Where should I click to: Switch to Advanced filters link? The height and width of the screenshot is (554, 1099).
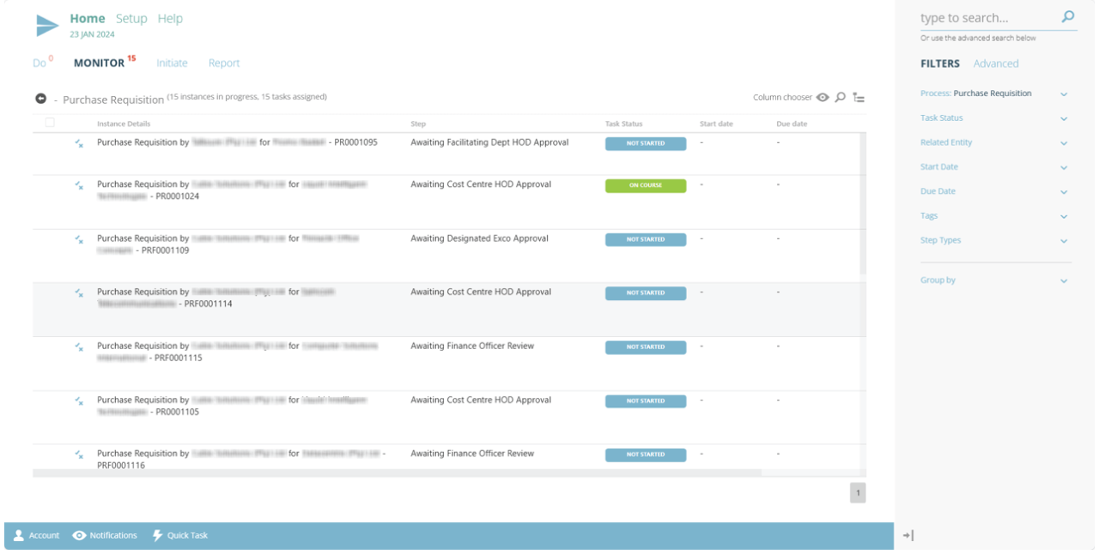coord(996,63)
